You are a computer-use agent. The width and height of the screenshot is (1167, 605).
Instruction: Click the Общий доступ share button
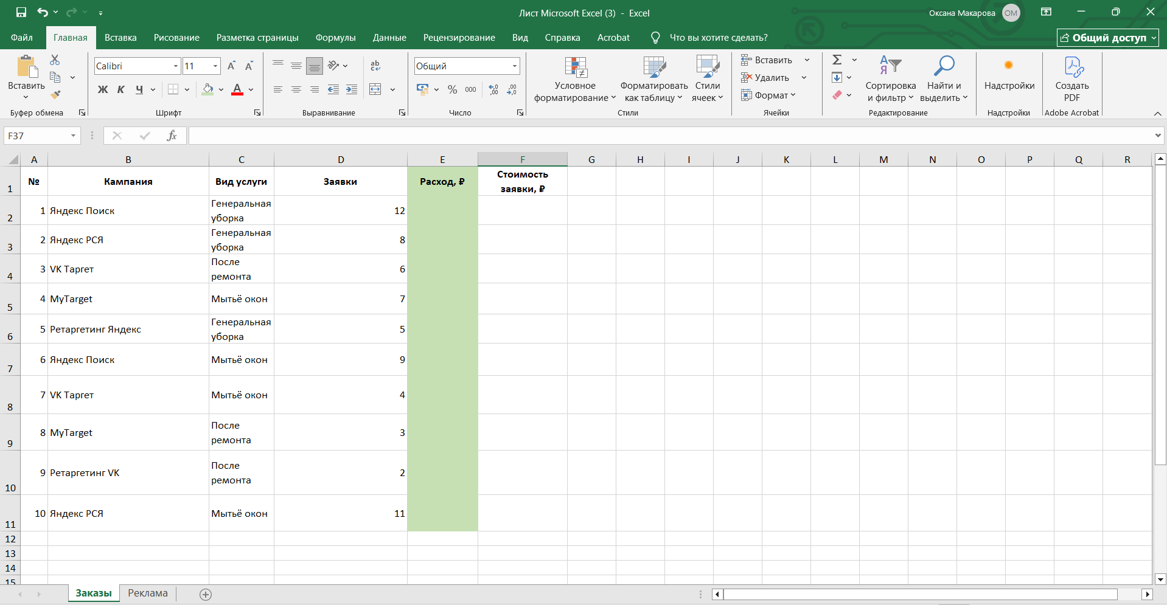click(1107, 38)
